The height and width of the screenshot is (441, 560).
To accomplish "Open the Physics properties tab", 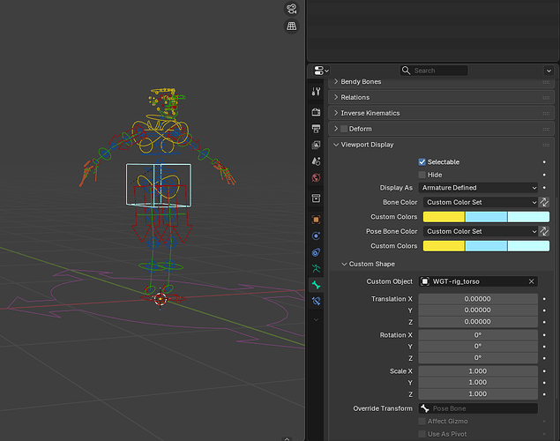I will [316, 235].
